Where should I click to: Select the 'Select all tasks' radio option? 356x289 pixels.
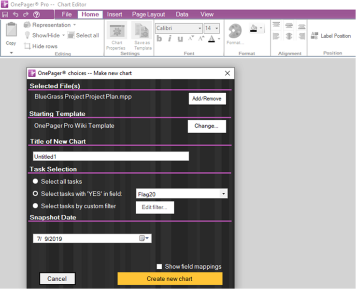35,181
